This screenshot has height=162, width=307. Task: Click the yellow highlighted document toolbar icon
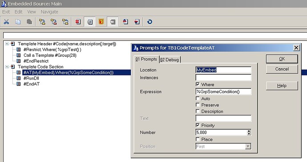pyautogui.click(x=101, y=22)
